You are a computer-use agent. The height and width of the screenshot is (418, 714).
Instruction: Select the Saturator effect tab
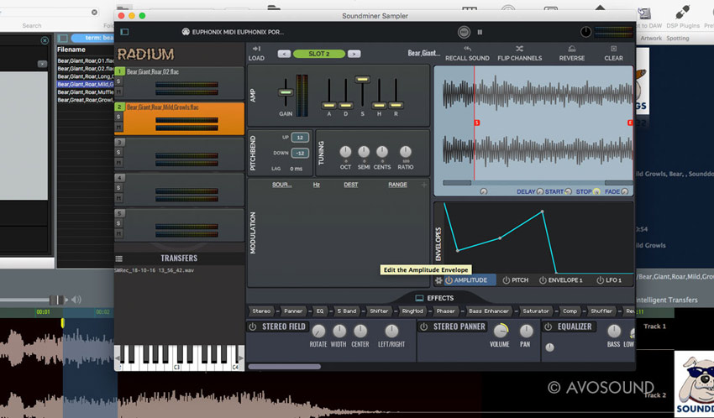tap(536, 311)
